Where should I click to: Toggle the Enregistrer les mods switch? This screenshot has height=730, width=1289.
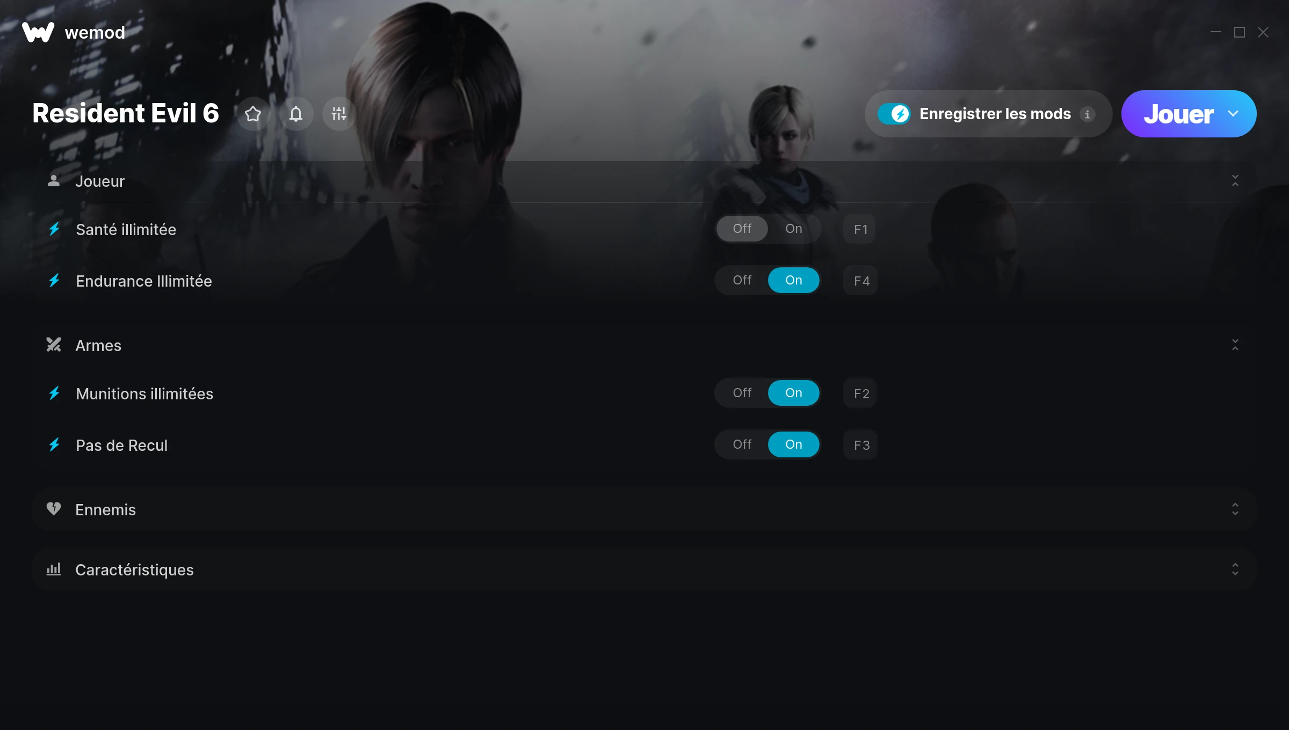[x=894, y=114]
